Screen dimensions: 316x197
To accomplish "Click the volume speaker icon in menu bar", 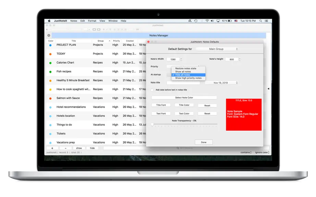I will (212, 21).
